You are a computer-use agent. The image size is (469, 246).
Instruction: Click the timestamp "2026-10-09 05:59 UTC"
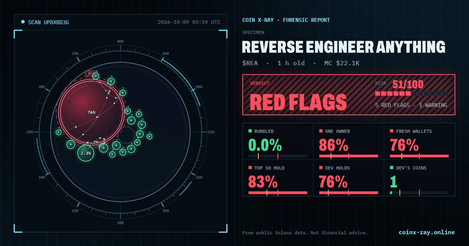click(x=189, y=22)
